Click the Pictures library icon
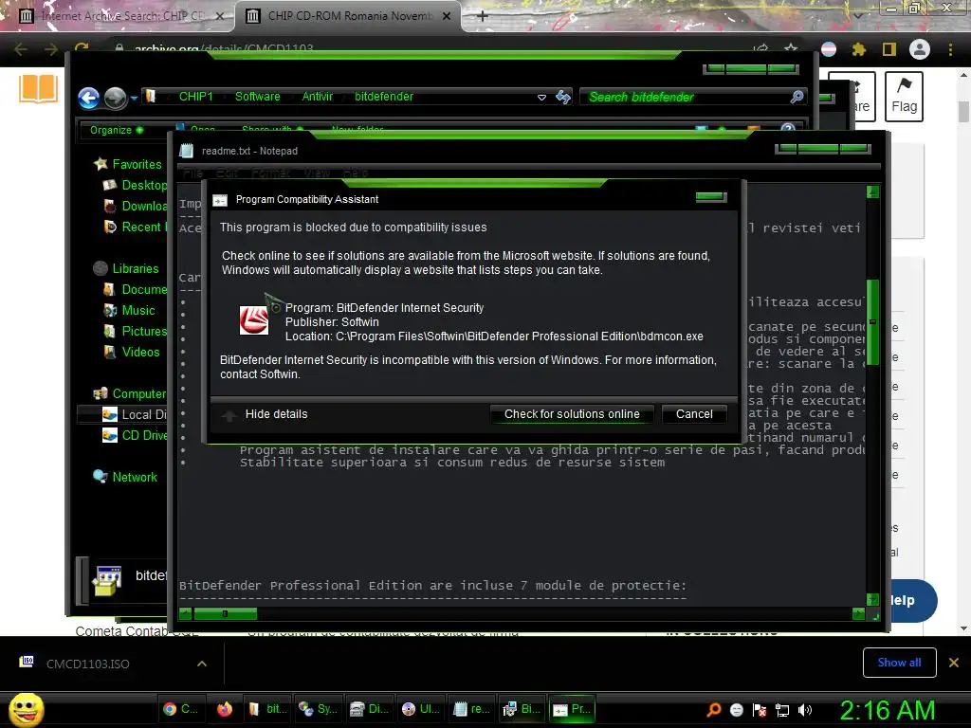 [110, 331]
